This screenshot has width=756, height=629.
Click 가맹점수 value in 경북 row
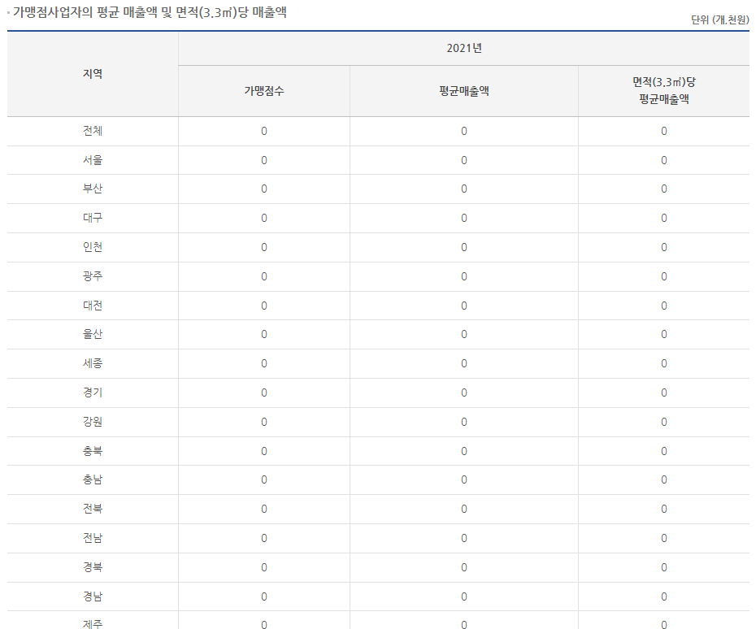tap(263, 567)
